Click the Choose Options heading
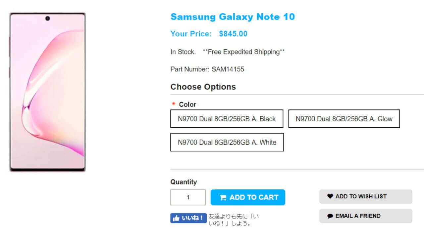Viewport: 424px width, 238px height. (x=203, y=87)
